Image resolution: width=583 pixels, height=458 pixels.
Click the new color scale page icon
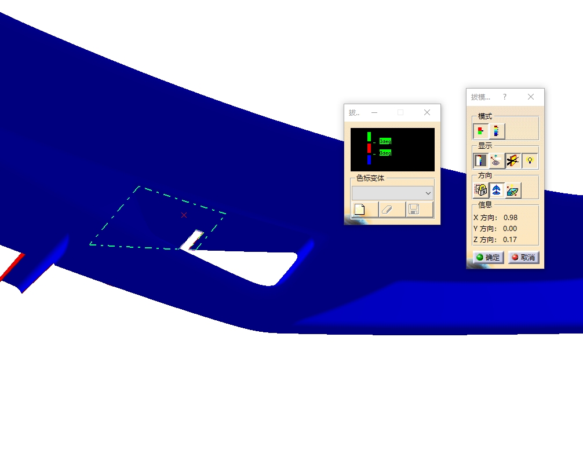click(x=365, y=210)
